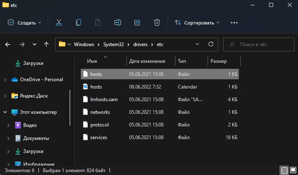Open recent locations chevron dropdown
Image resolution: width=298 pixels, height=175 pixels.
[34, 44]
